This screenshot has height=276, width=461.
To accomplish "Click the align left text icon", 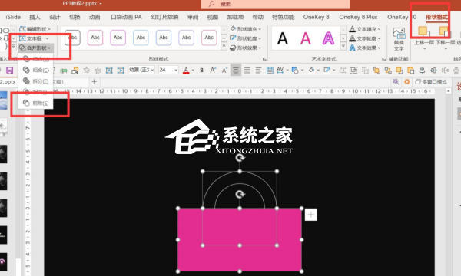I will (x=258, y=70).
